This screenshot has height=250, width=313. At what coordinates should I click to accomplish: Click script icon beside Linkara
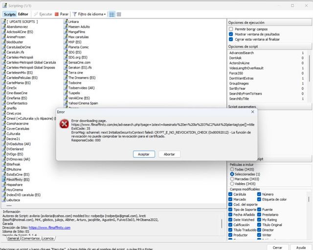66,21
